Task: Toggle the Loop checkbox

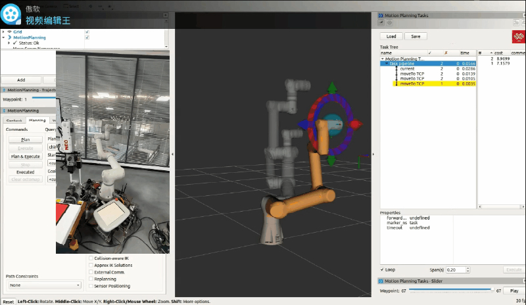Action: pyautogui.click(x=382, y=270)
